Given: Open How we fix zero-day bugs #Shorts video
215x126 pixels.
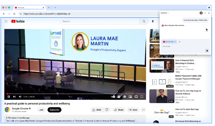Looking at the screenshot, I should (188, 92).
